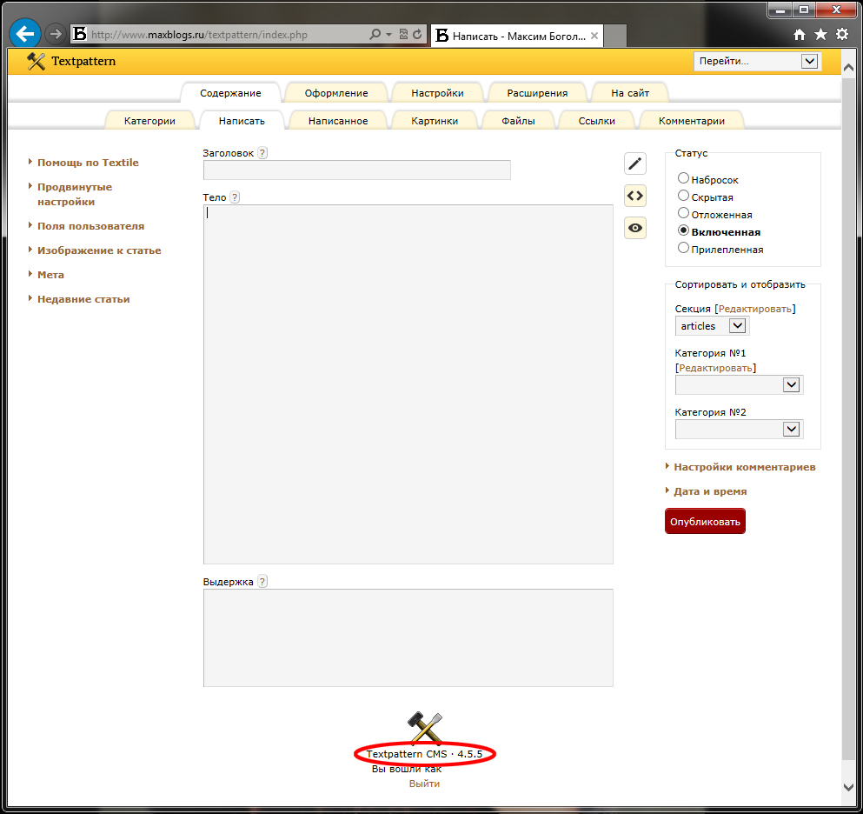Open the Написать subtab
863x814 pixels.
click(x=242, y=121)
